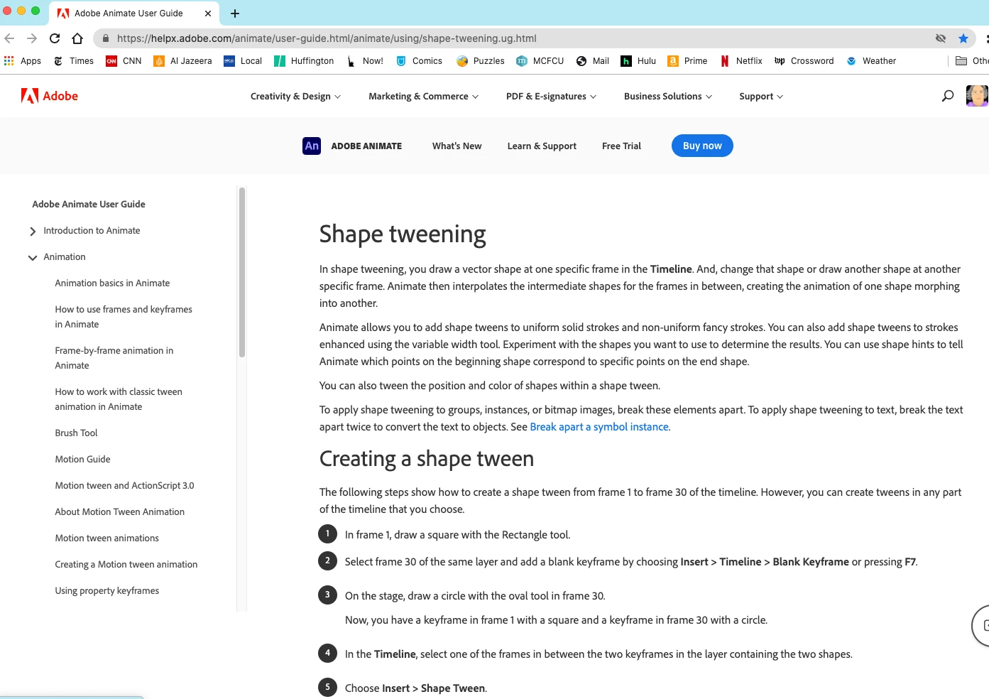
Task: Open the Now! bookmark
Action: click(x=364, y=61)
